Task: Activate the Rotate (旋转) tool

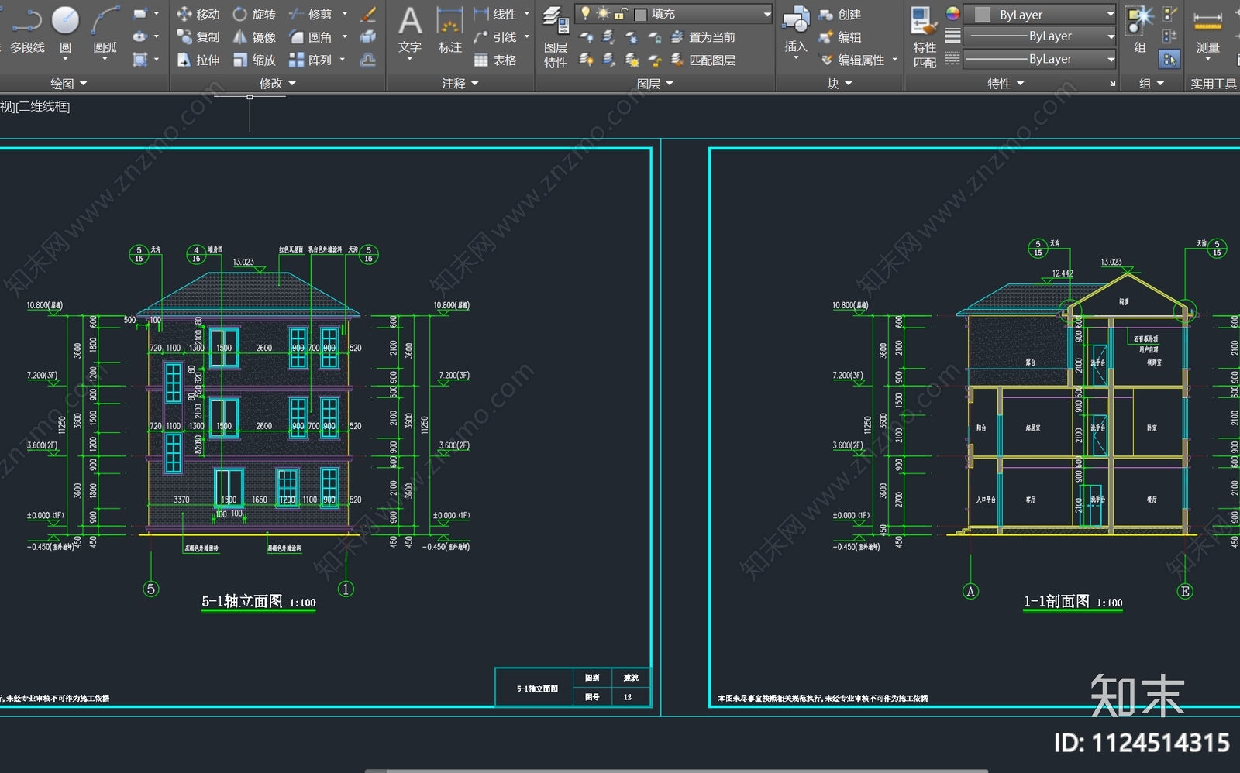Action: pos(254,14)
